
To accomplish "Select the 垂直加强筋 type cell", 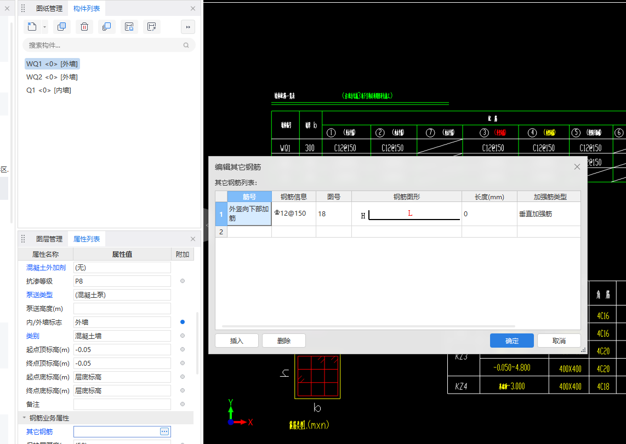I will (x=549, y=214).
